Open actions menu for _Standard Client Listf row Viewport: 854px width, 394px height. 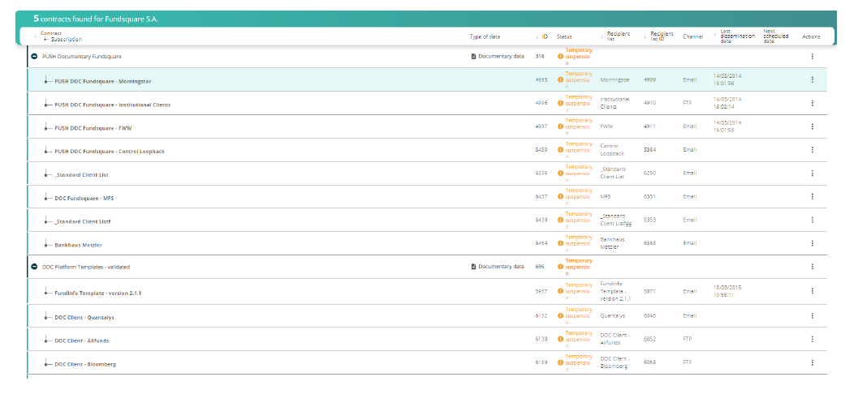pos(811,220)
